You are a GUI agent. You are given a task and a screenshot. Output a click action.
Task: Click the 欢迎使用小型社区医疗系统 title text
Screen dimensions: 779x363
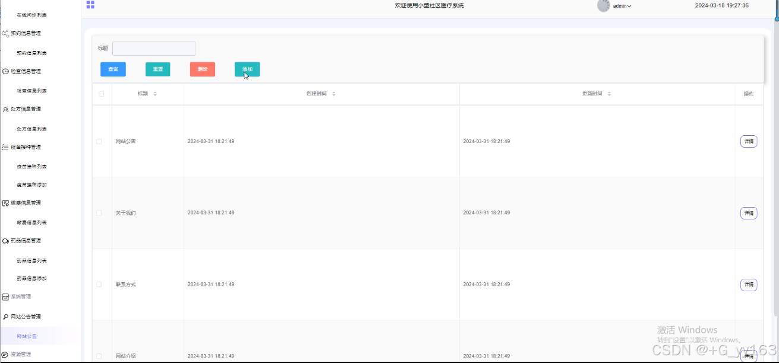[429, 5]
